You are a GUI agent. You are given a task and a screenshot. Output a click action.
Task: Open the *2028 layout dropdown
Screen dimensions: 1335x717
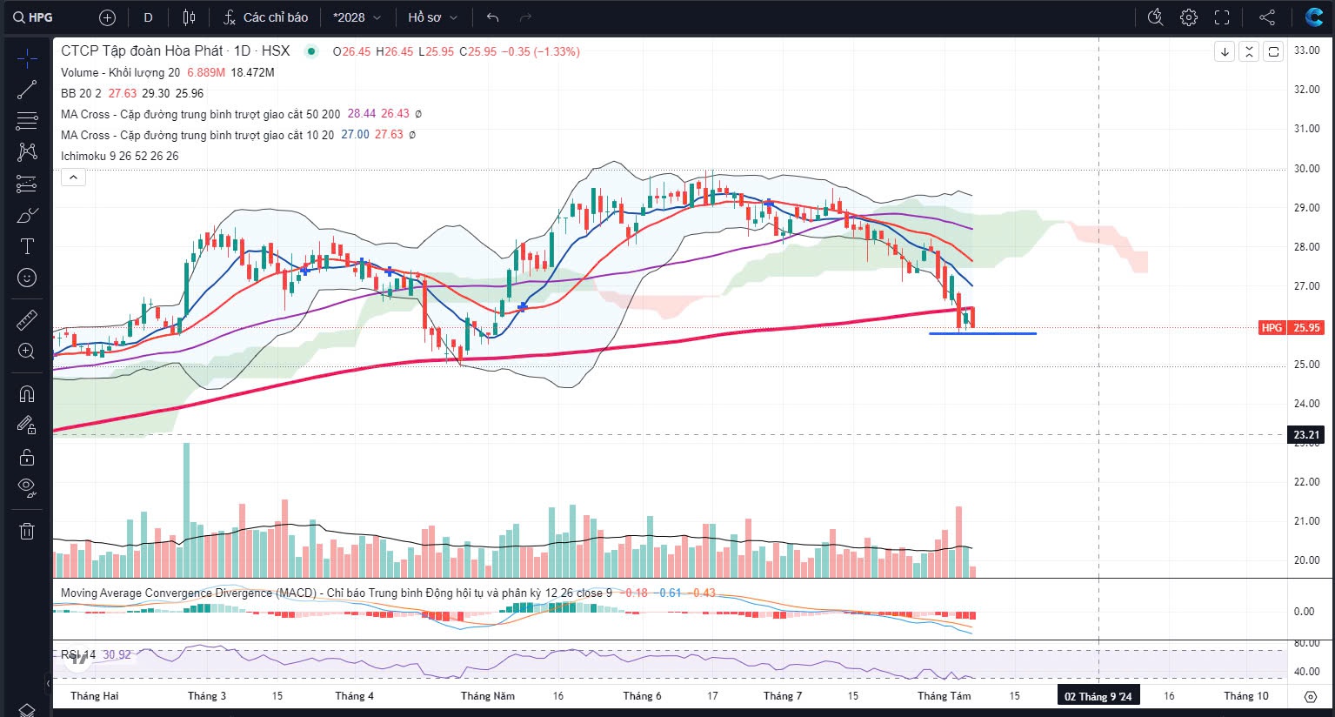(x=357, y=17)
